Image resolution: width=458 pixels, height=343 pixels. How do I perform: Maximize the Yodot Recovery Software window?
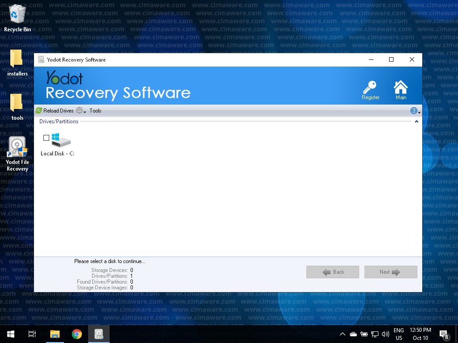391,59
